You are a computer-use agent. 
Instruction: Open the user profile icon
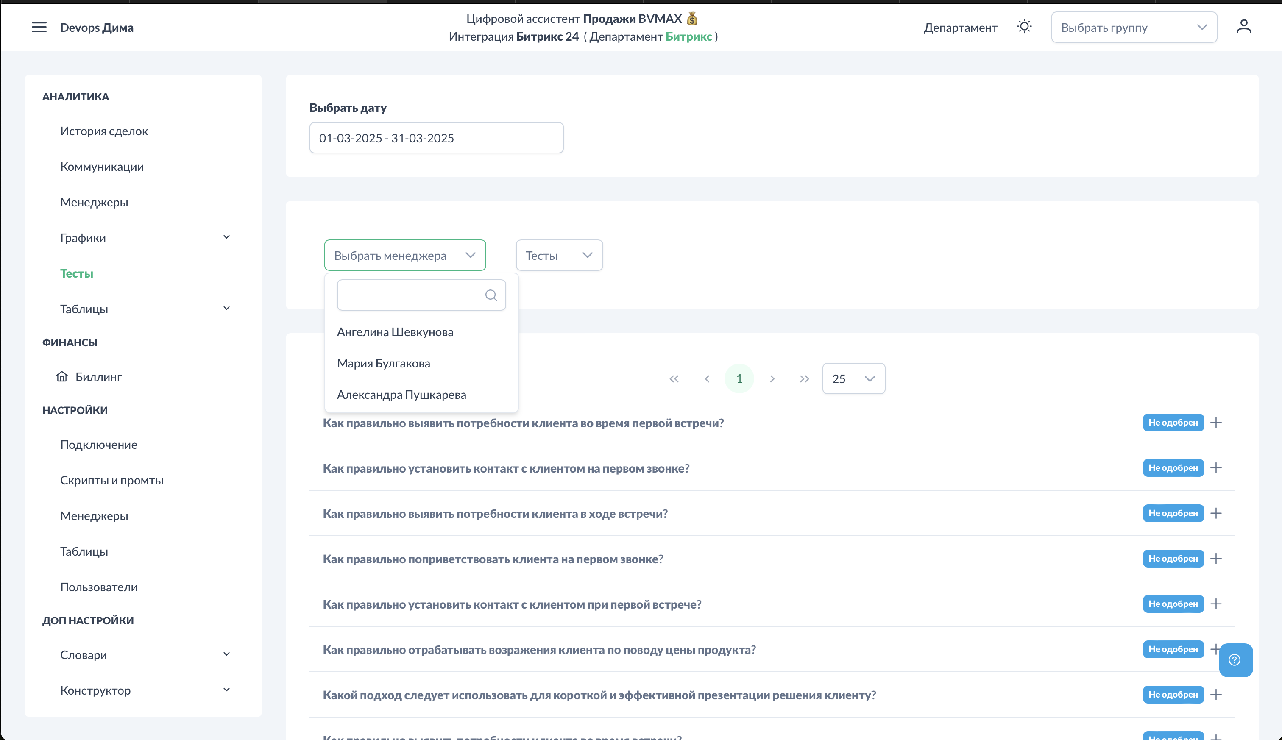[x=1243, y=27]
